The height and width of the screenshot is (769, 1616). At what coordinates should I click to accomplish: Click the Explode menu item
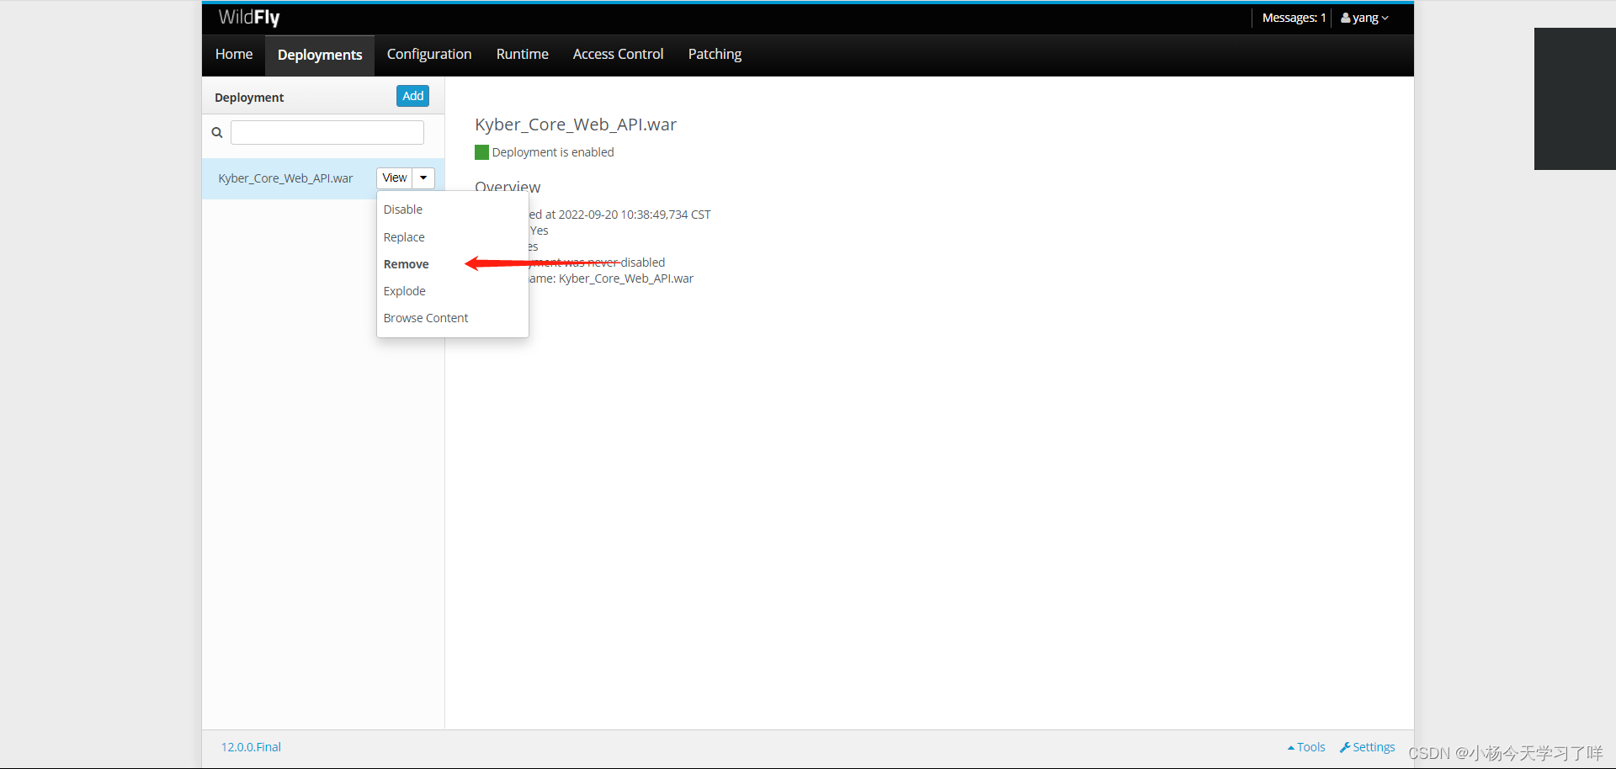pyautogui.click(x=404, y=290)
